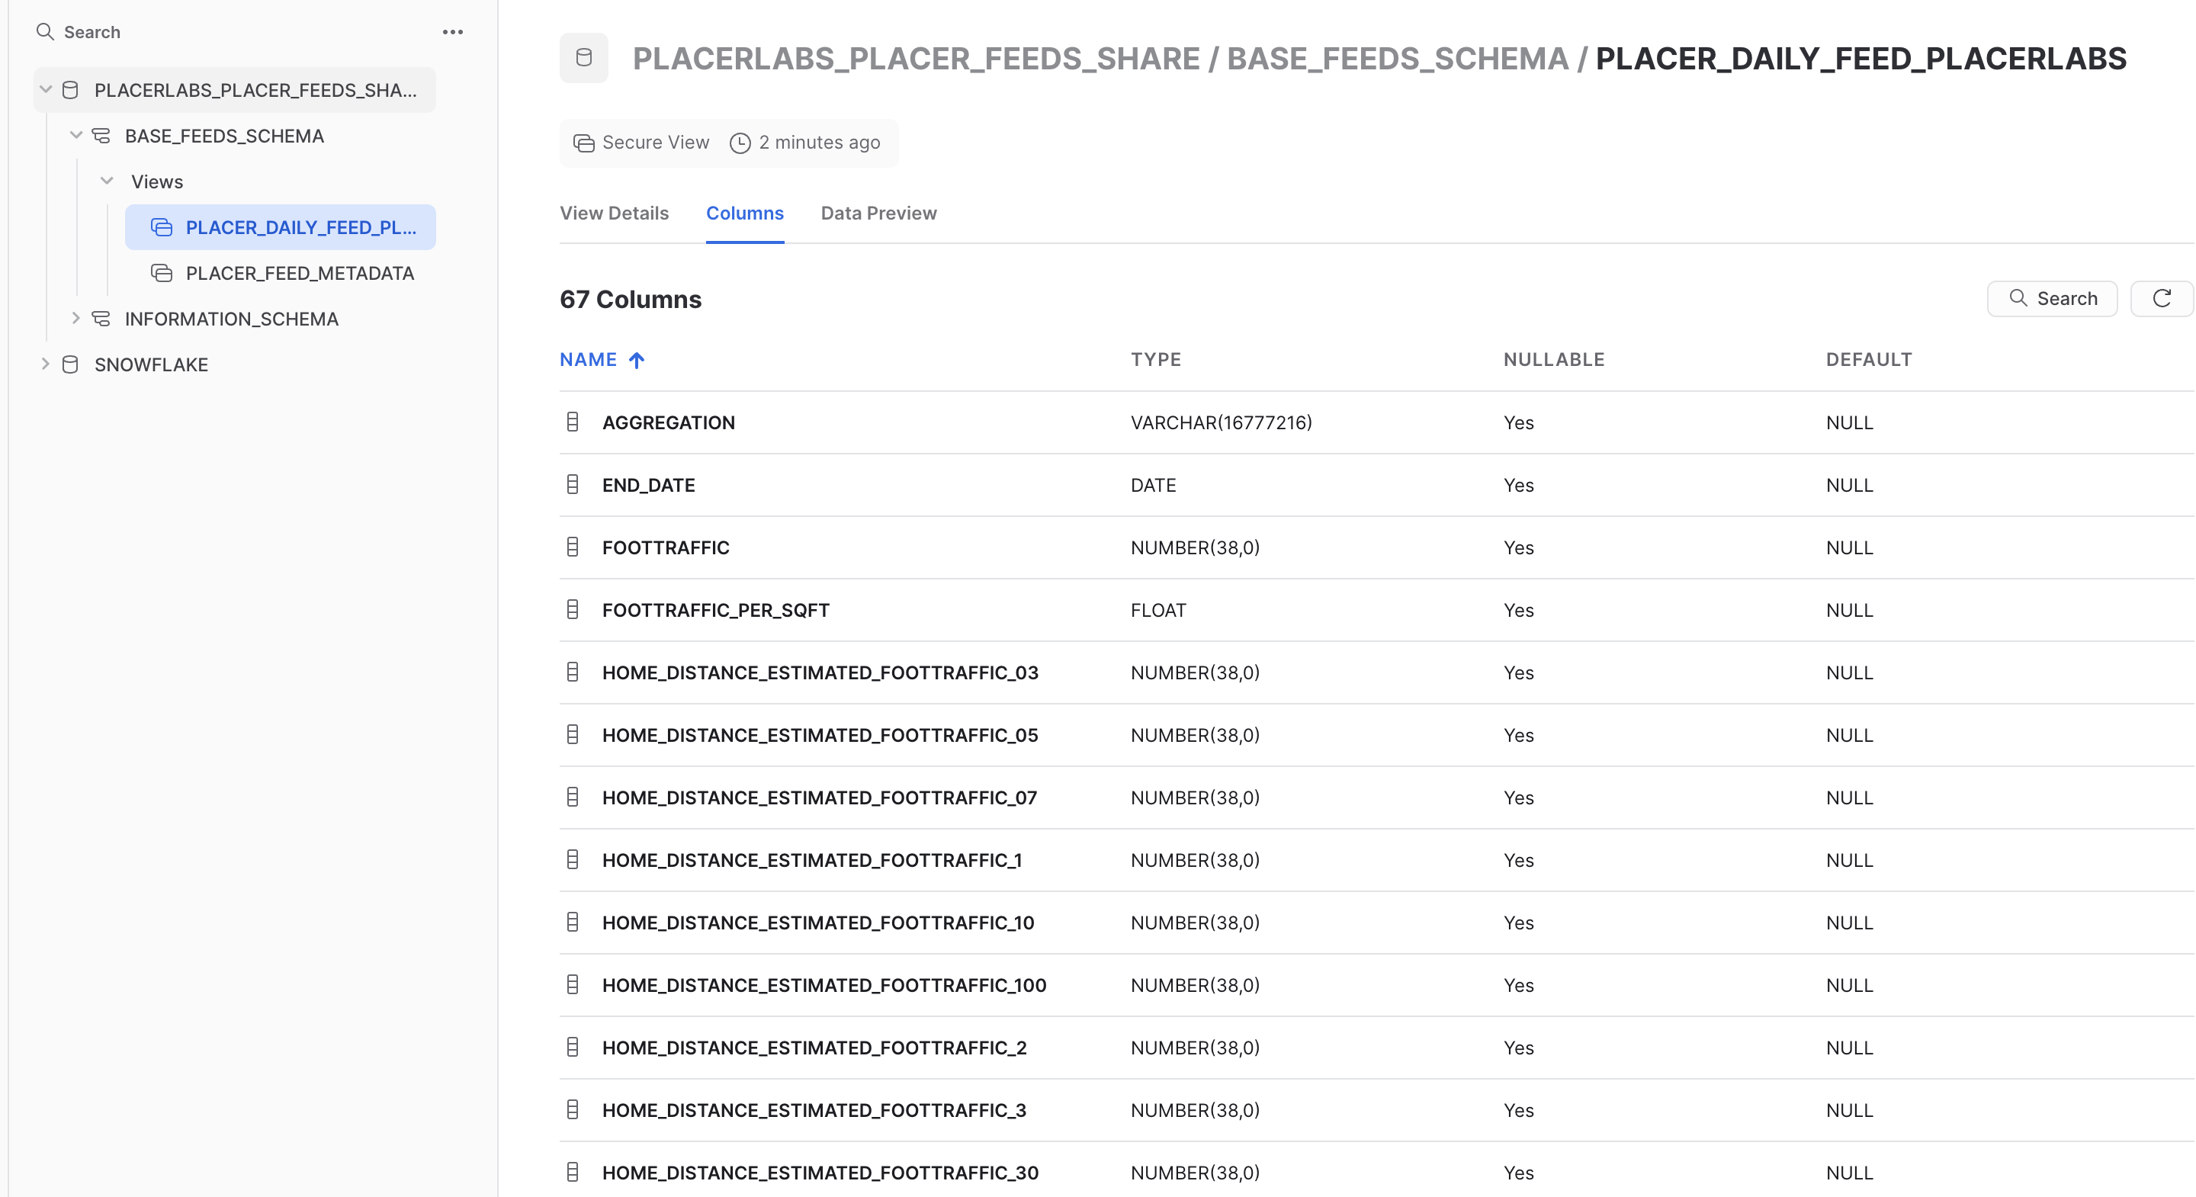Click the sidebar Search field
The width and height of the screenshot is (2196, 1197).
[x=92, y=32]
